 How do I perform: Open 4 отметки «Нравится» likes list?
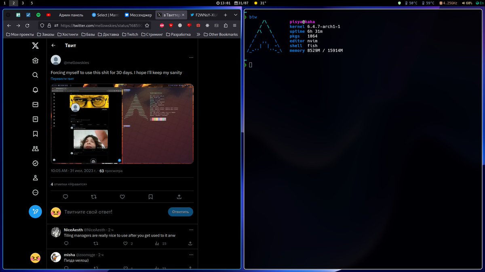pos(69,184)
